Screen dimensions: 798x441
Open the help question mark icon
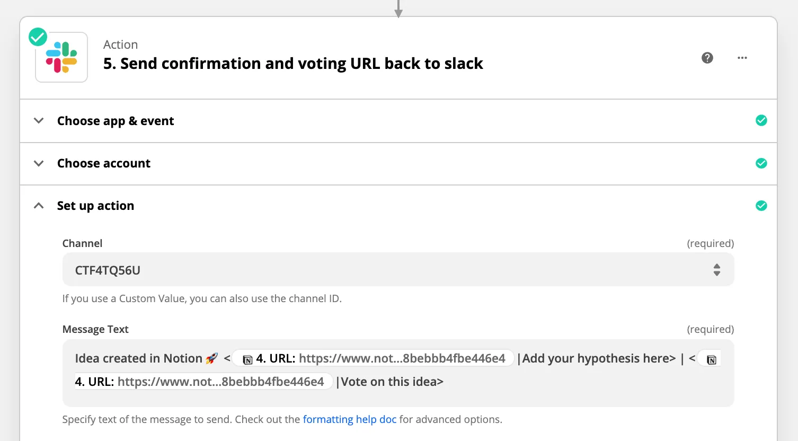707,58
